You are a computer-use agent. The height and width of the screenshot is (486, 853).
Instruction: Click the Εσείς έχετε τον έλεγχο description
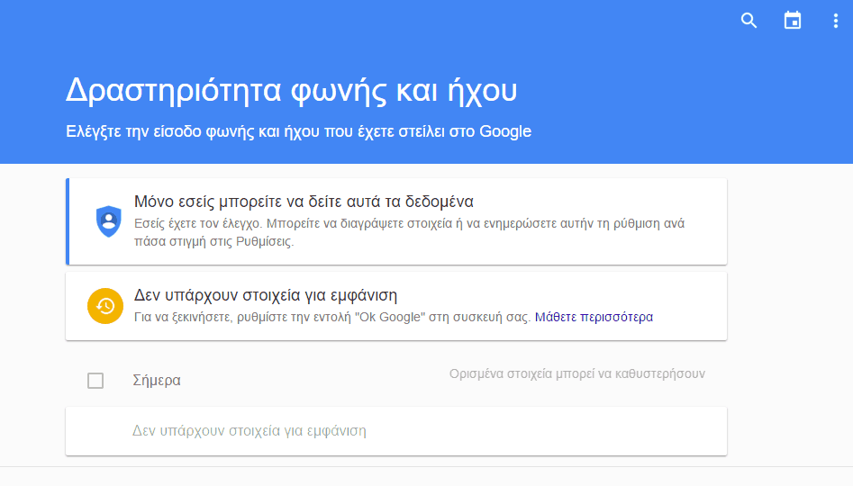click(x=409, y=233)
